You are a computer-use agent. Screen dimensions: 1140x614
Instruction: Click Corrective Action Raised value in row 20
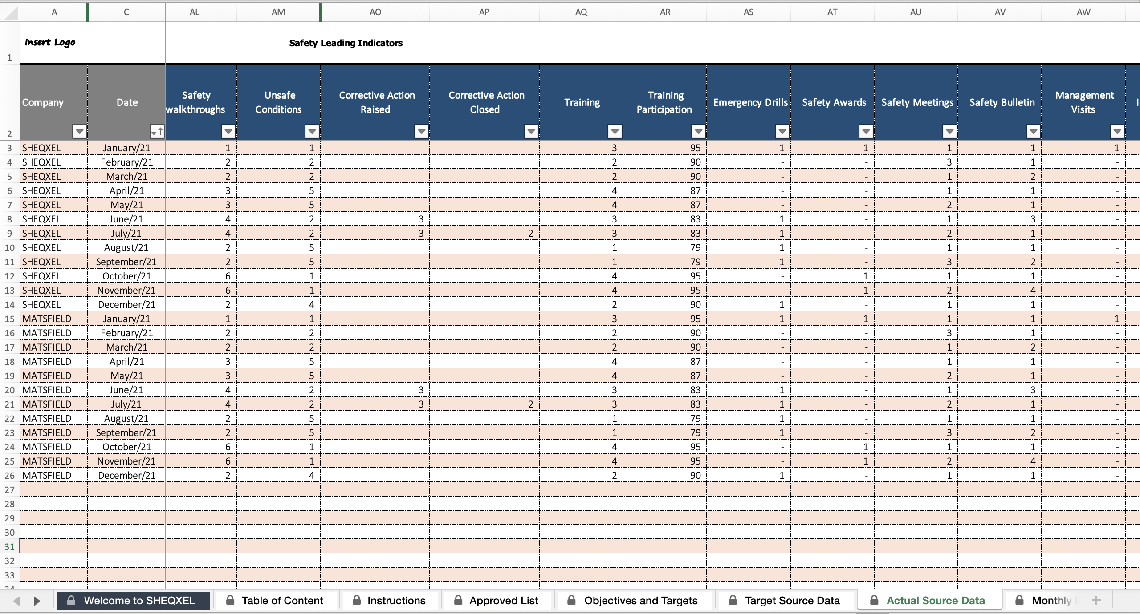(375, 390)
